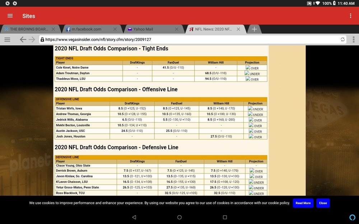Reload the current page

coord(342,39)
